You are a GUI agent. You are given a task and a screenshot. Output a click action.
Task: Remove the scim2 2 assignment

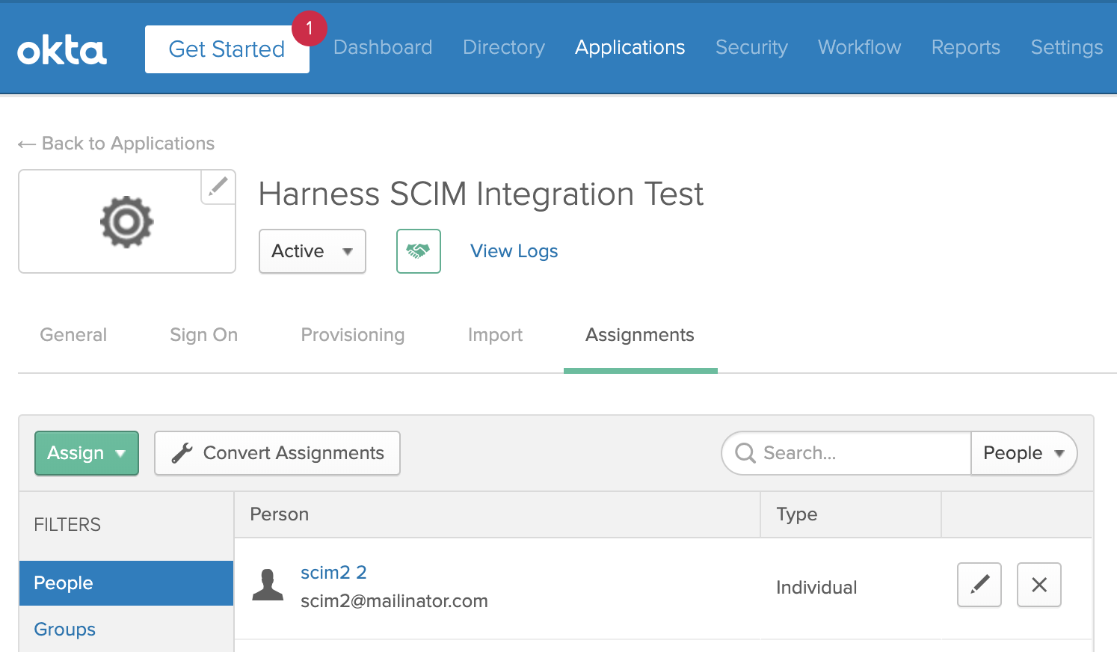click(1039, 585)
